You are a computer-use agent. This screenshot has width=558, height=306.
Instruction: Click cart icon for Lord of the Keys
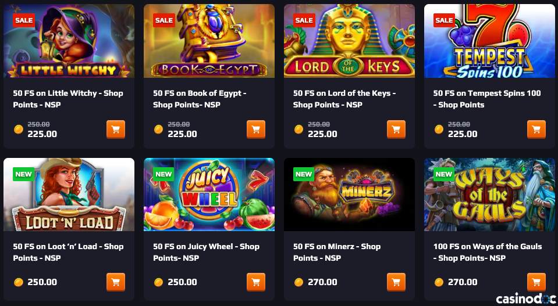coord(396,129)
